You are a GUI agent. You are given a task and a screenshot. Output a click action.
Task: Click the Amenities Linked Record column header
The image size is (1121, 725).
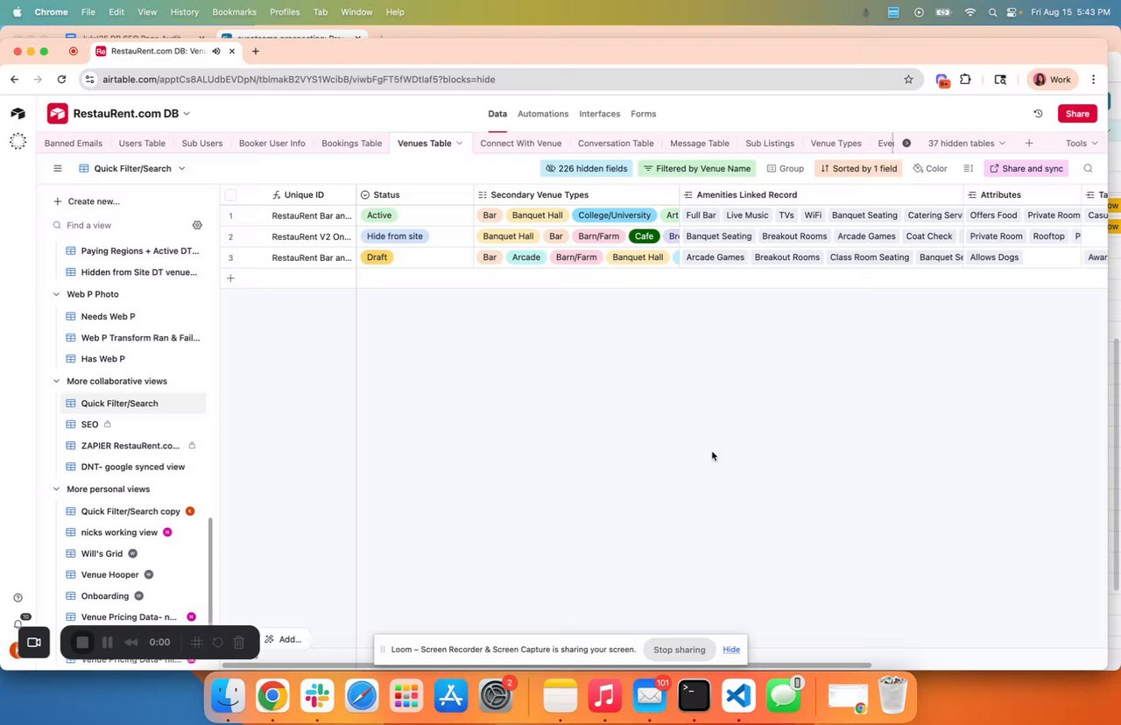coord(821,195)
